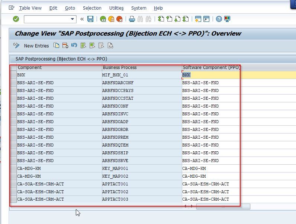Select row marker for APPTACT002
This screenshot has width=296, height=224.
13,192
